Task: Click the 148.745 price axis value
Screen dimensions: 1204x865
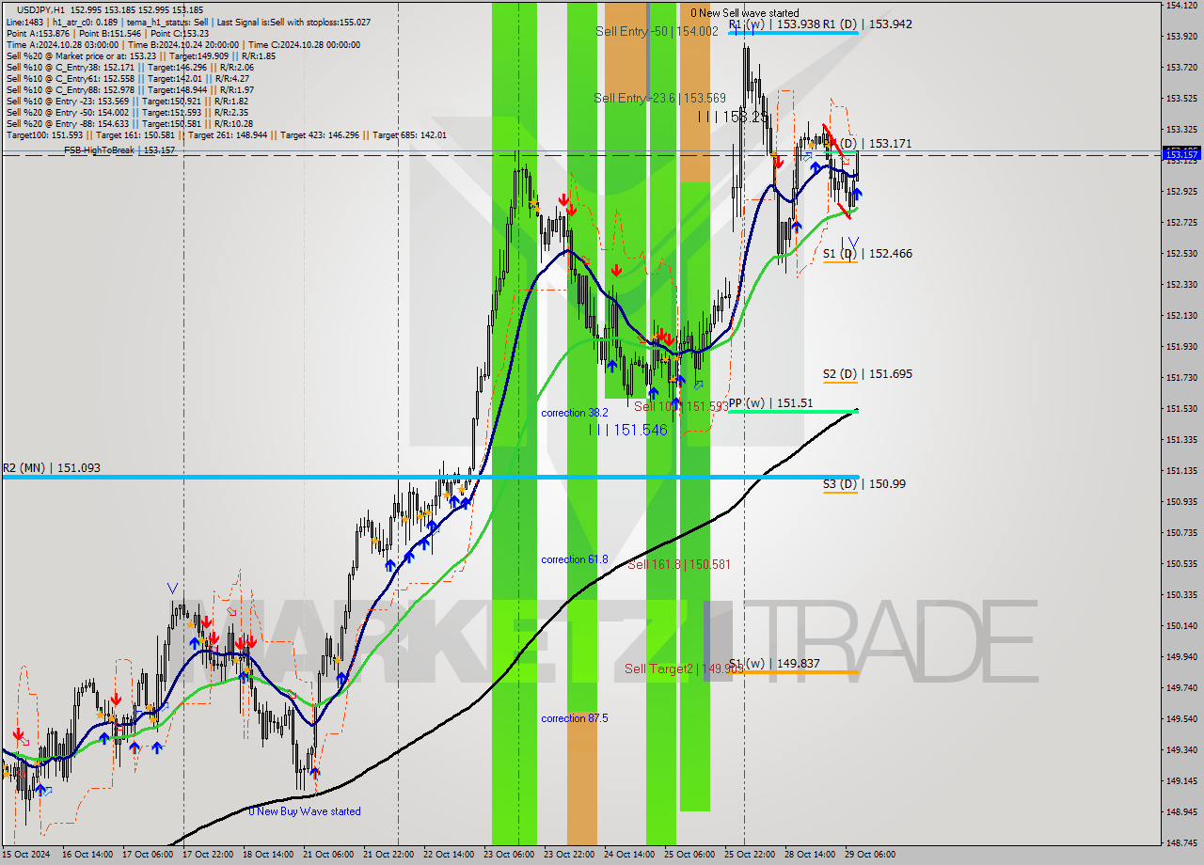Action: (1181, 843)
